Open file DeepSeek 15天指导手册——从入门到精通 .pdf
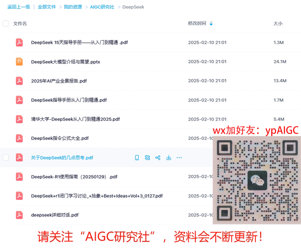The height and width of the screenshot is (252, 301). pos(79,43)
